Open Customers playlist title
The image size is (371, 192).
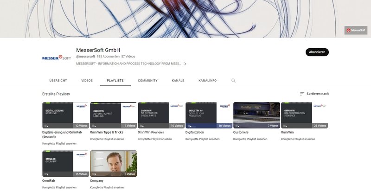point(241,132)
